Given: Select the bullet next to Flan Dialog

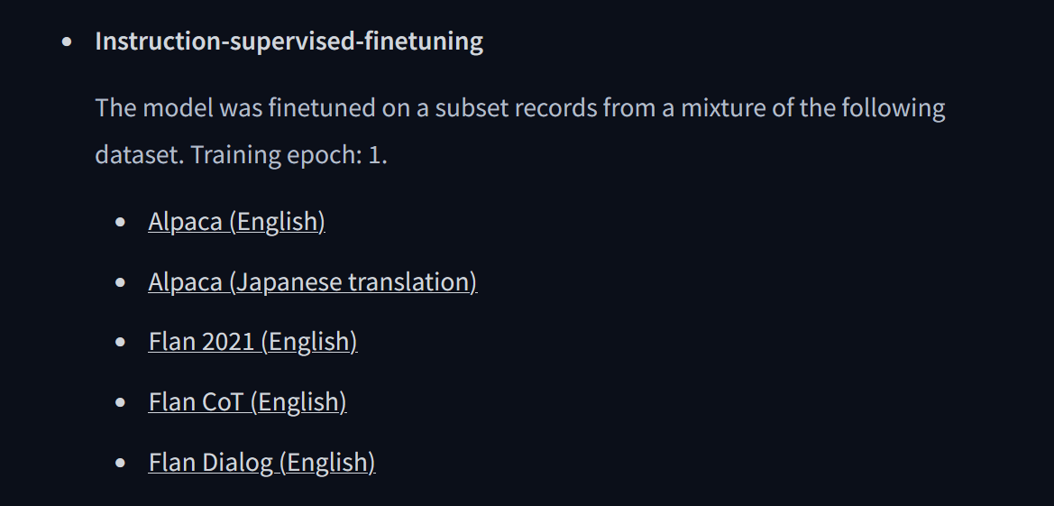Looking at the screenshot, I should pos(120,463).
